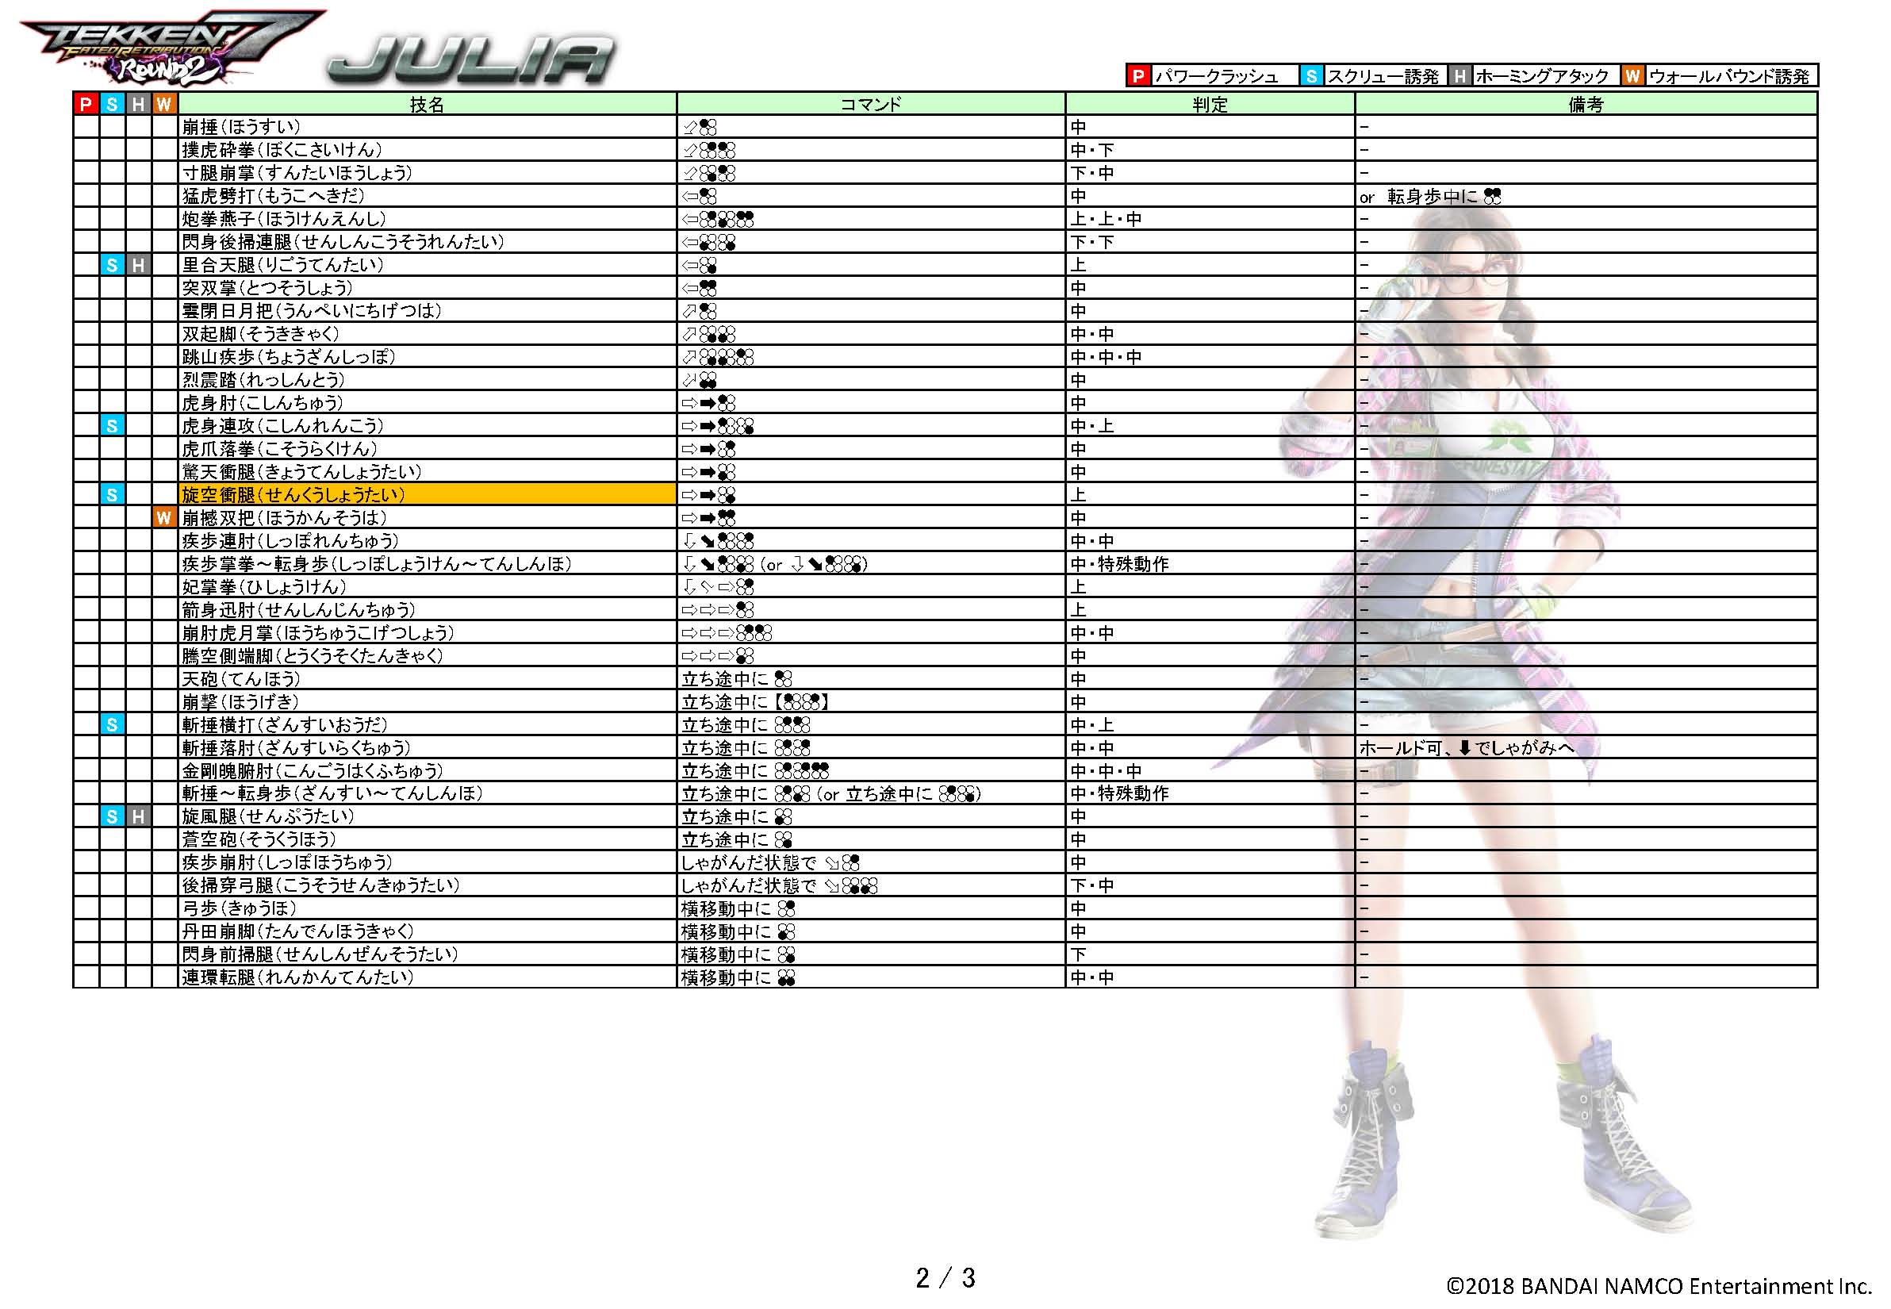Click the S icon in the 里合天腿 row

pyautogui.click(x=113, y=265)
